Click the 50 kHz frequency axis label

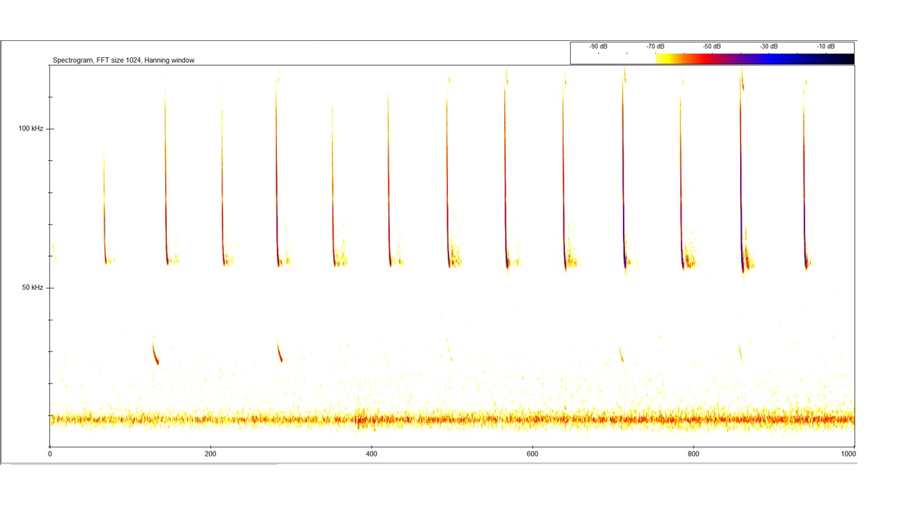[32, 288]
